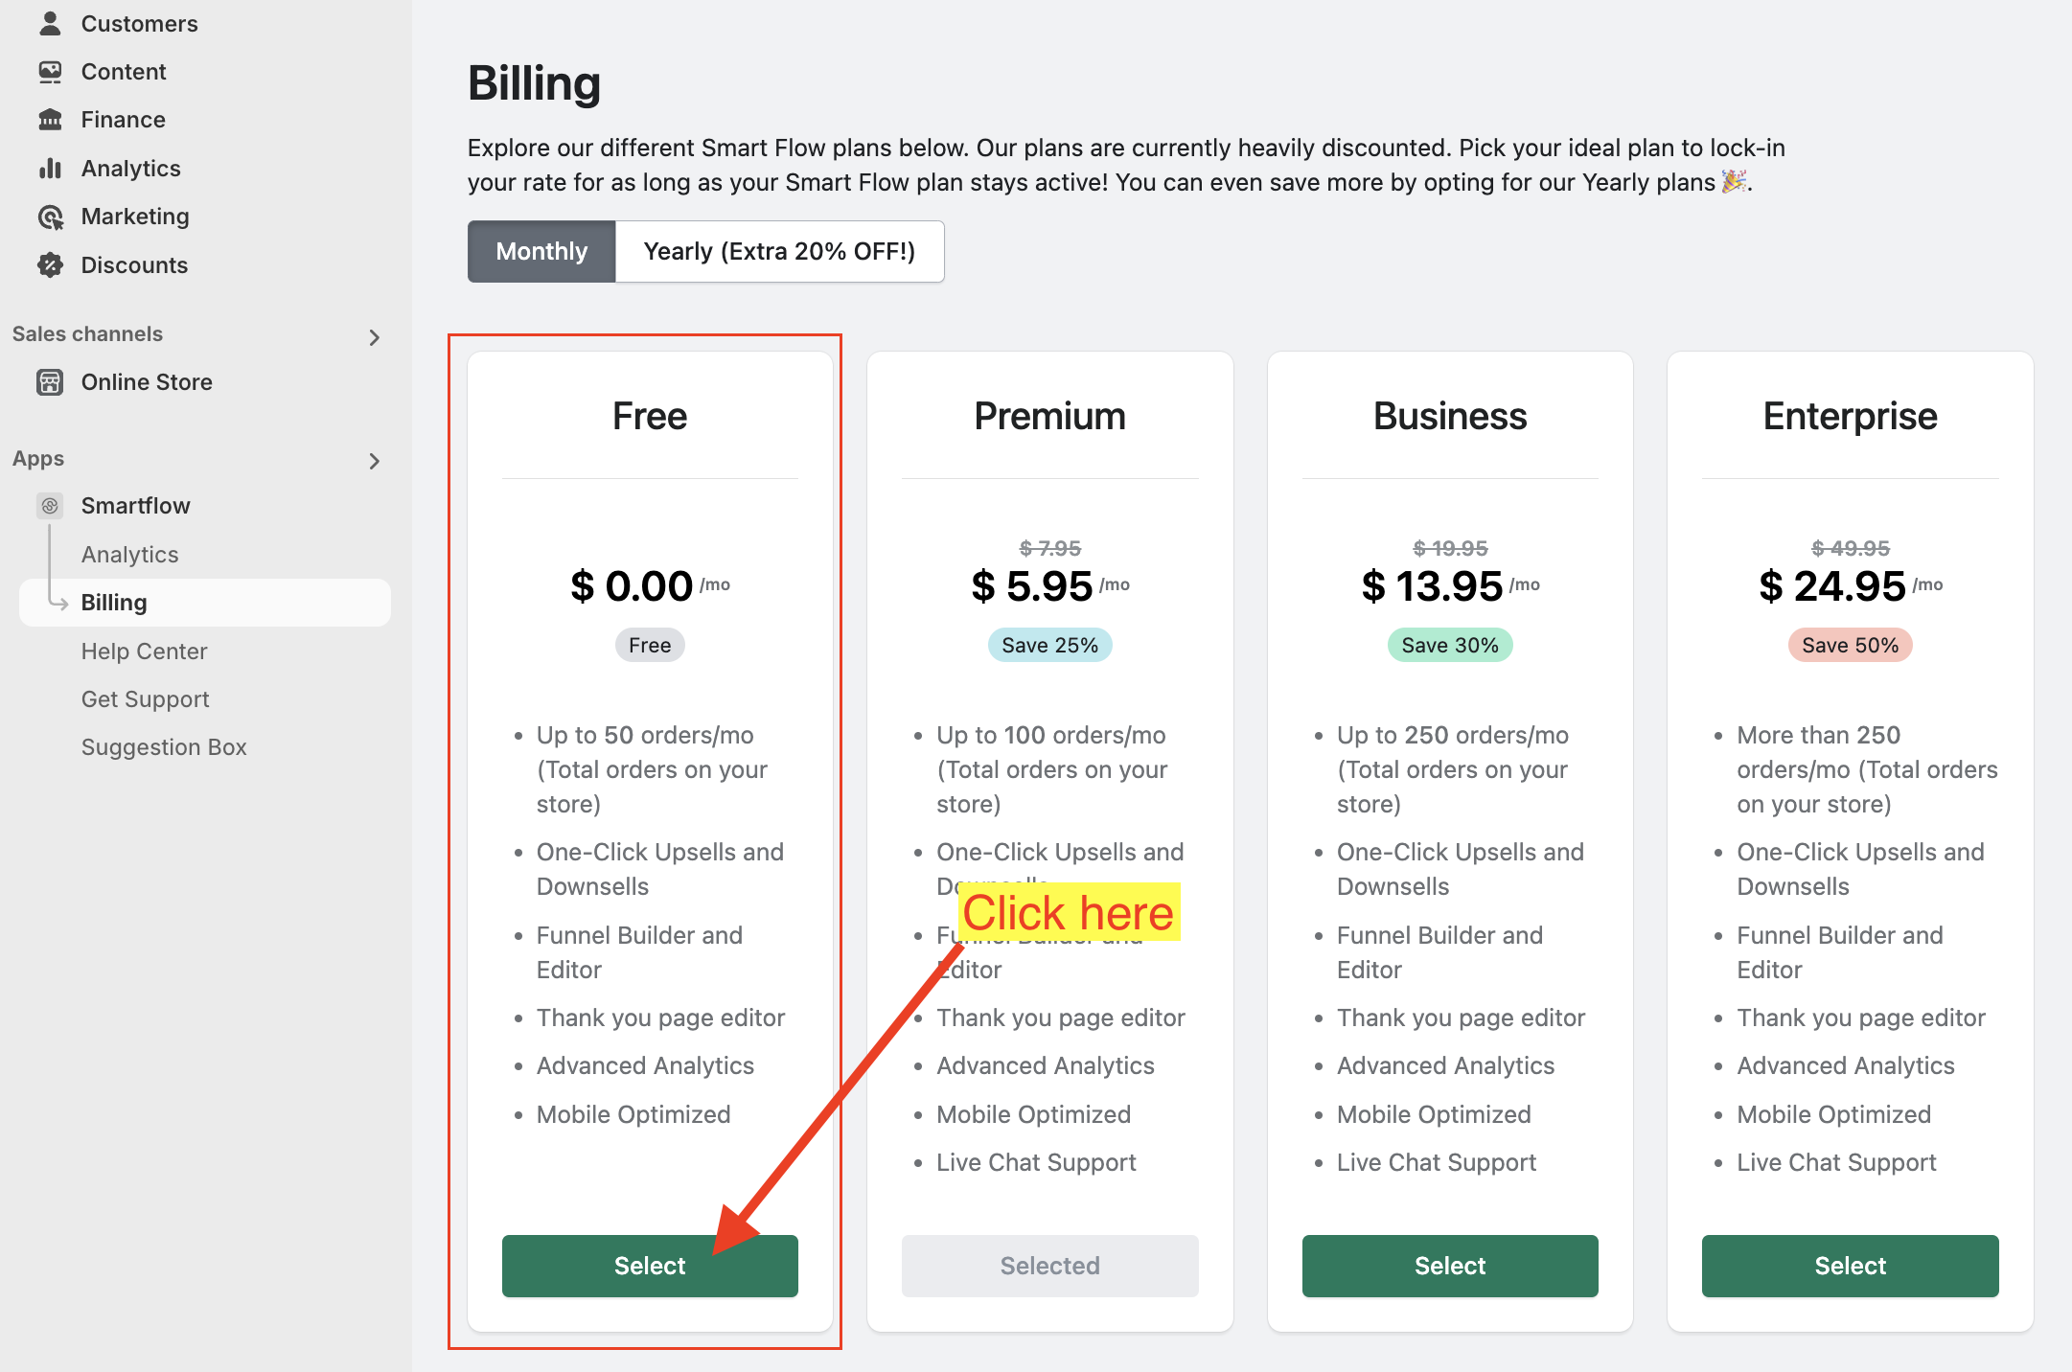Viewport: 2072px width, 1372px height.
Task: Open the Suggestion Box menu item
Action: click(x=164, y=747)
